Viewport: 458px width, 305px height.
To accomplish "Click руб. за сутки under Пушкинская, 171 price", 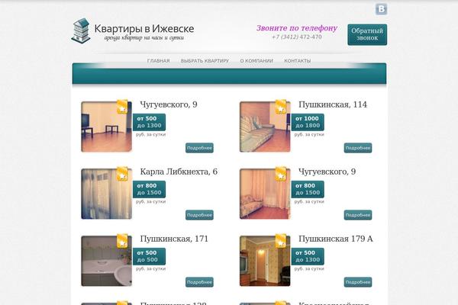I will (x=150, y=269).
